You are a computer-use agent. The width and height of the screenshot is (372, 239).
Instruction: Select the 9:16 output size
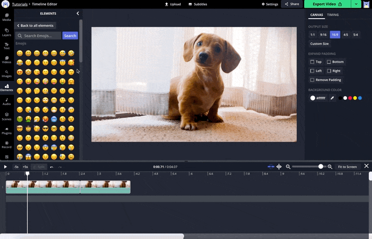323,35
